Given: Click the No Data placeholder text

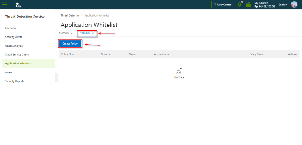Looking at the screenshot, I should click(x=179, y=78).
